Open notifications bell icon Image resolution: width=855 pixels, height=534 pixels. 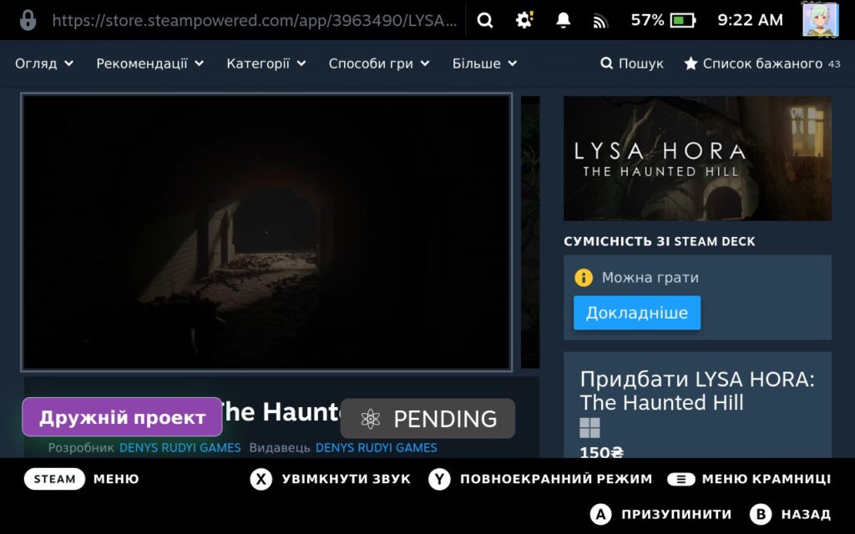point(563,21)
